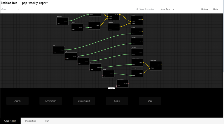This screenshot has height=124, width=224.
Task: Click alarm_table port on PepsiWeeklyAlarm node
Action: [128, 84]
